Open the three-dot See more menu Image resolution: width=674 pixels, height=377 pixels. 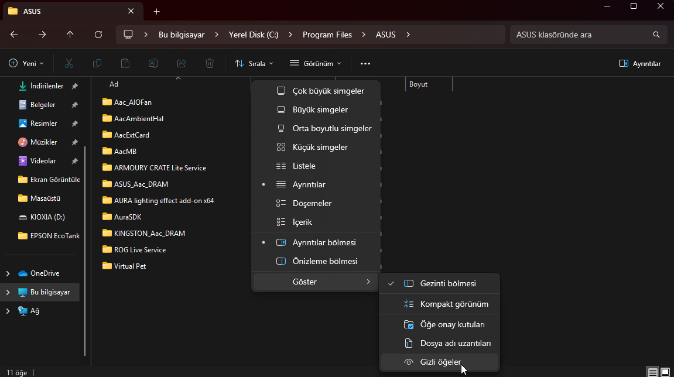click(x=365, y=63)
